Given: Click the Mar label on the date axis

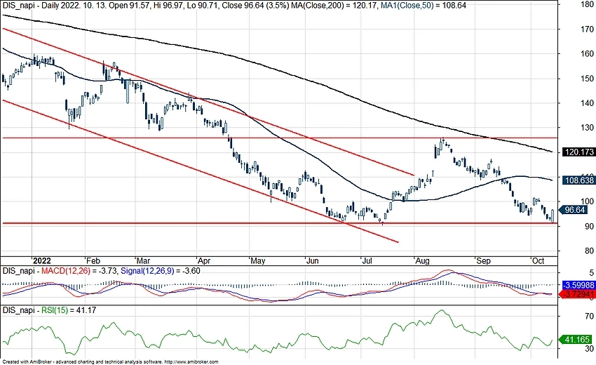Looking at the screenshot, I should [x=143, y=260].
